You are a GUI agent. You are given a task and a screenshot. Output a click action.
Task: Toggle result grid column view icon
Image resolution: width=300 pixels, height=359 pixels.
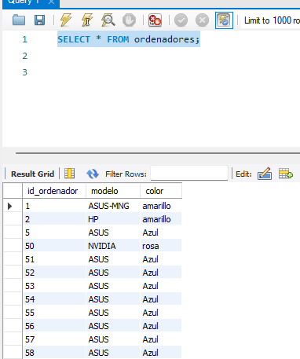click(70, 174)
